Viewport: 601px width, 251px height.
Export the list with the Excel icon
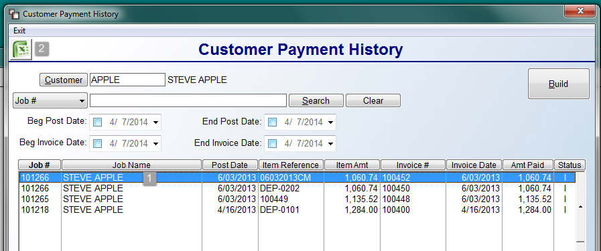pyautogui.click(x=21, y=50)
